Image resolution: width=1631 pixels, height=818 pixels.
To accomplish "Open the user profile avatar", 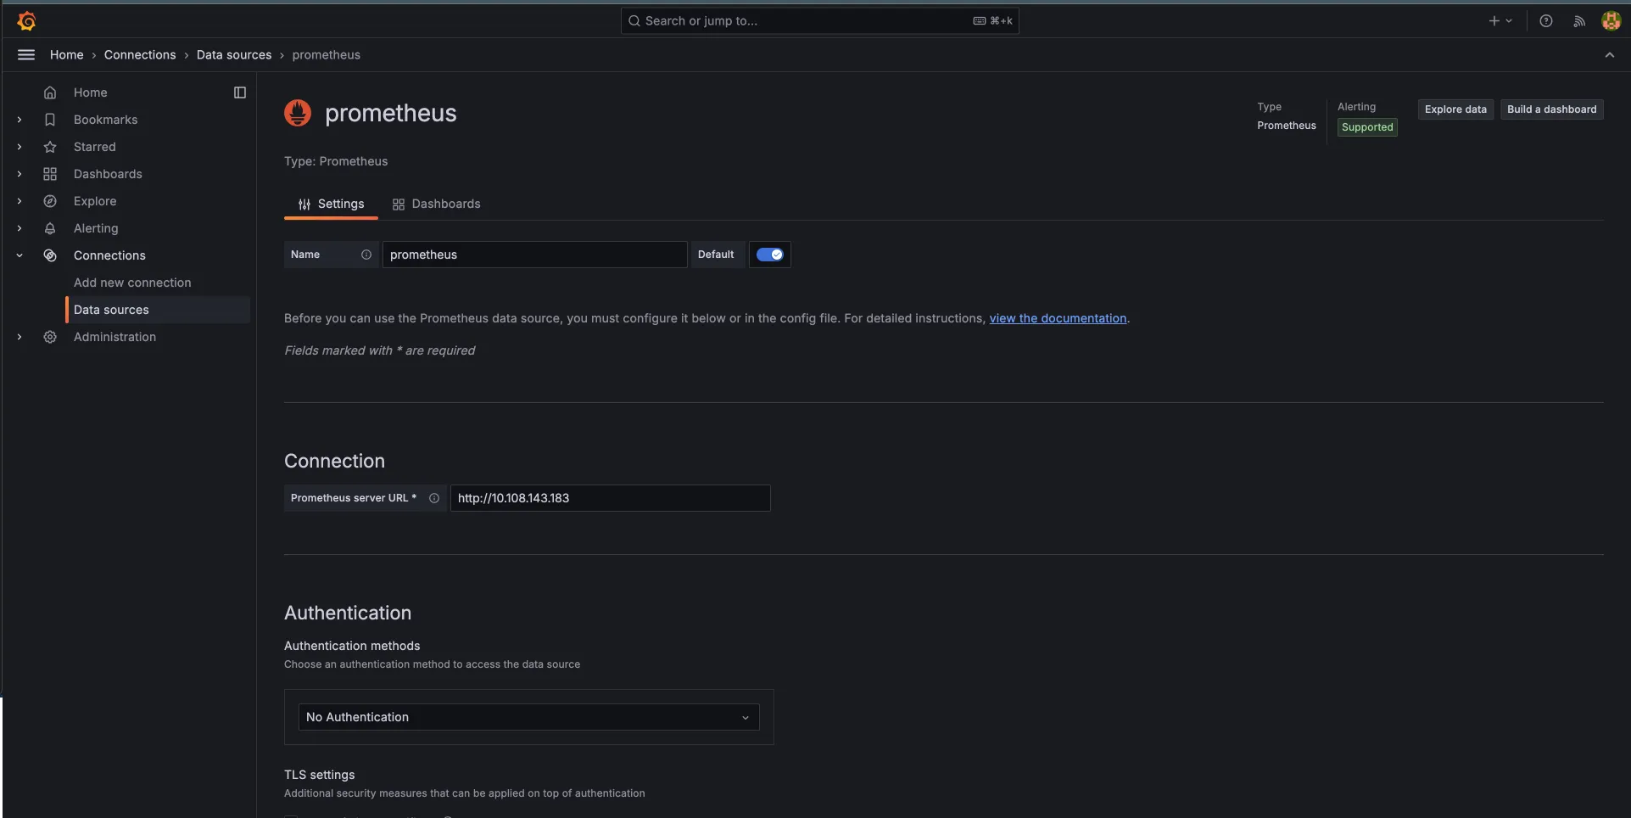I will point(1611,20).
